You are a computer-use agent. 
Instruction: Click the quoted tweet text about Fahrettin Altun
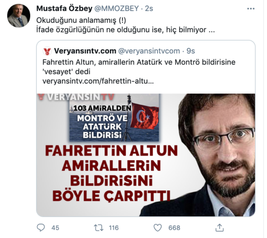[x=139, y=67]
